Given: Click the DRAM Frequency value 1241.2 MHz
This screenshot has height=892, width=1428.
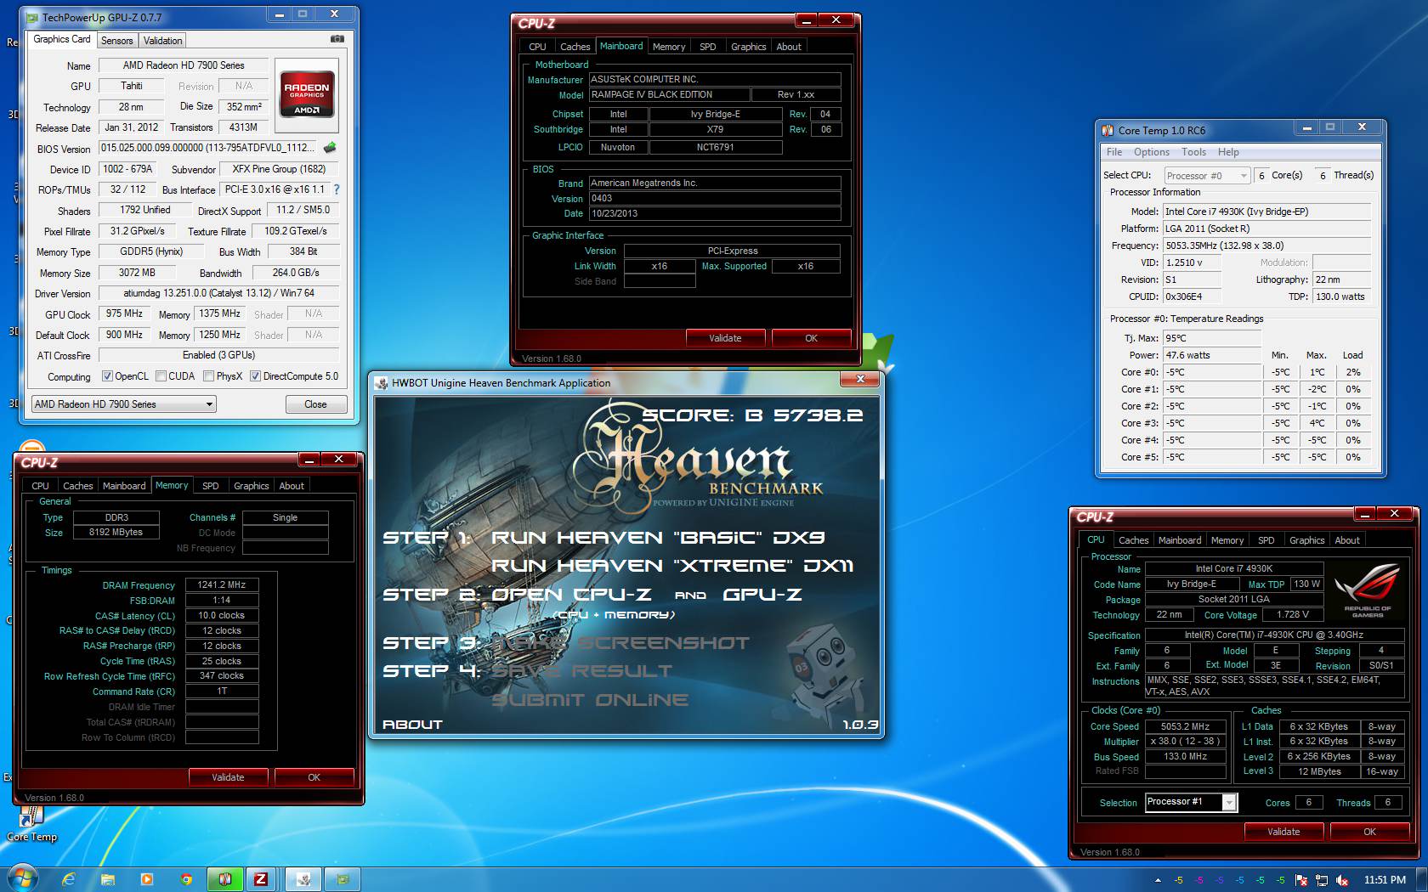Looking at the screenshot, I should [221, 585].
